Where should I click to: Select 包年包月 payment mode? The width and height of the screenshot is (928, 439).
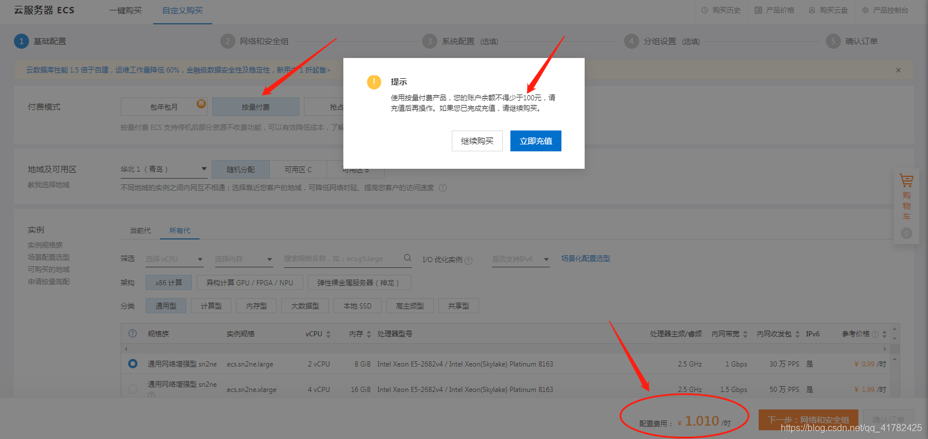pyautogui.click(x=164, y=107)
